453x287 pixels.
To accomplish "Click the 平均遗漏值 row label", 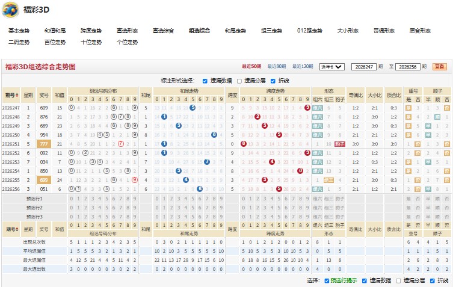I will pos(34,251).
